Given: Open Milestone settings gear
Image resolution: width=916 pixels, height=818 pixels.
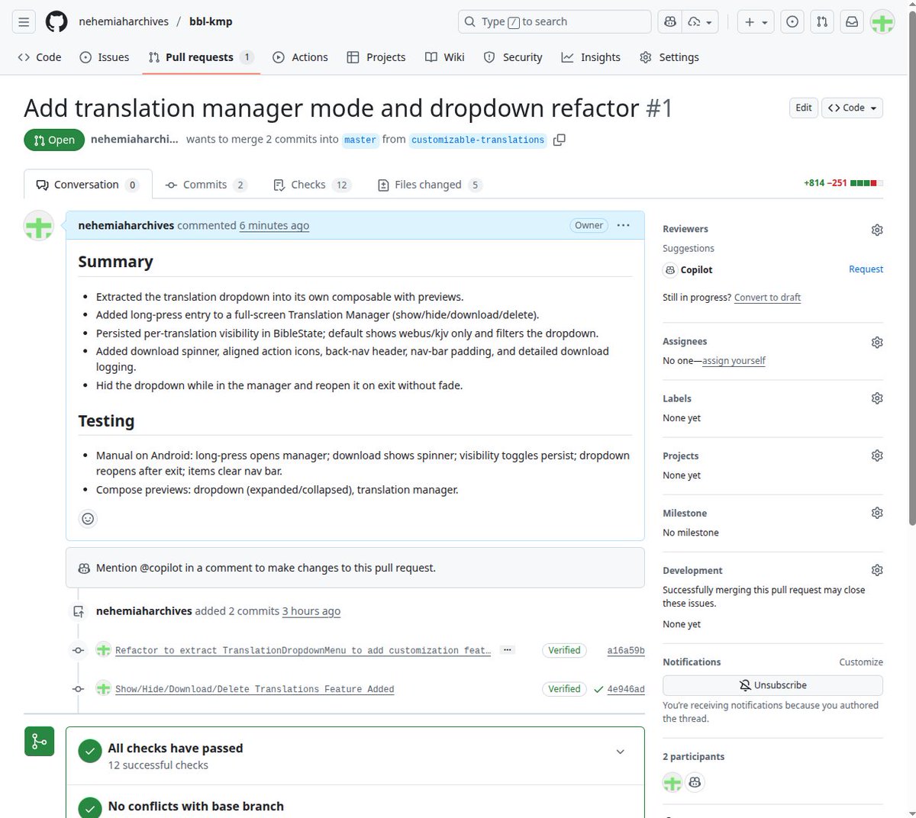Looking at the screenshot, I should click(877, 513).
